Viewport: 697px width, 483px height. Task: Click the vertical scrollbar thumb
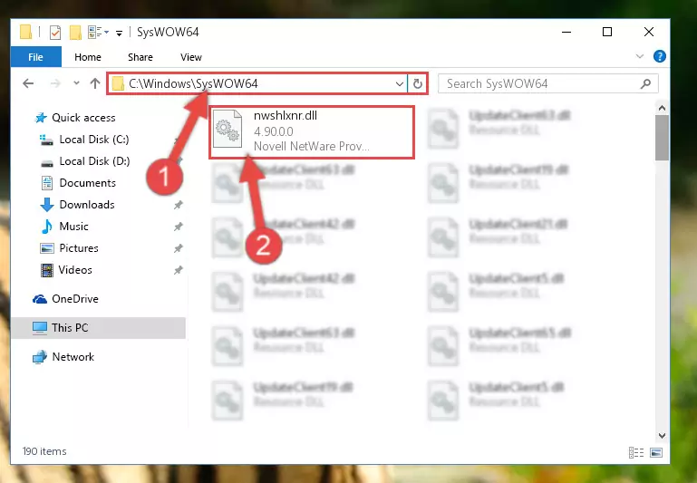coord(662,138)
